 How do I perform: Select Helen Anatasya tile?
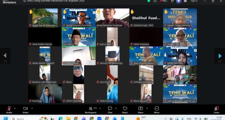146,37
